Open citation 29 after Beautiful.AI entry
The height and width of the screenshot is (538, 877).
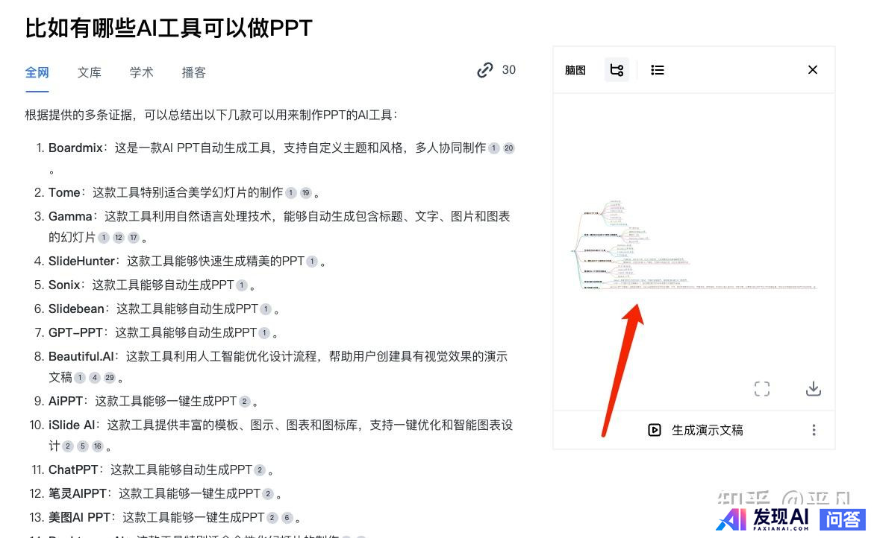110,378
